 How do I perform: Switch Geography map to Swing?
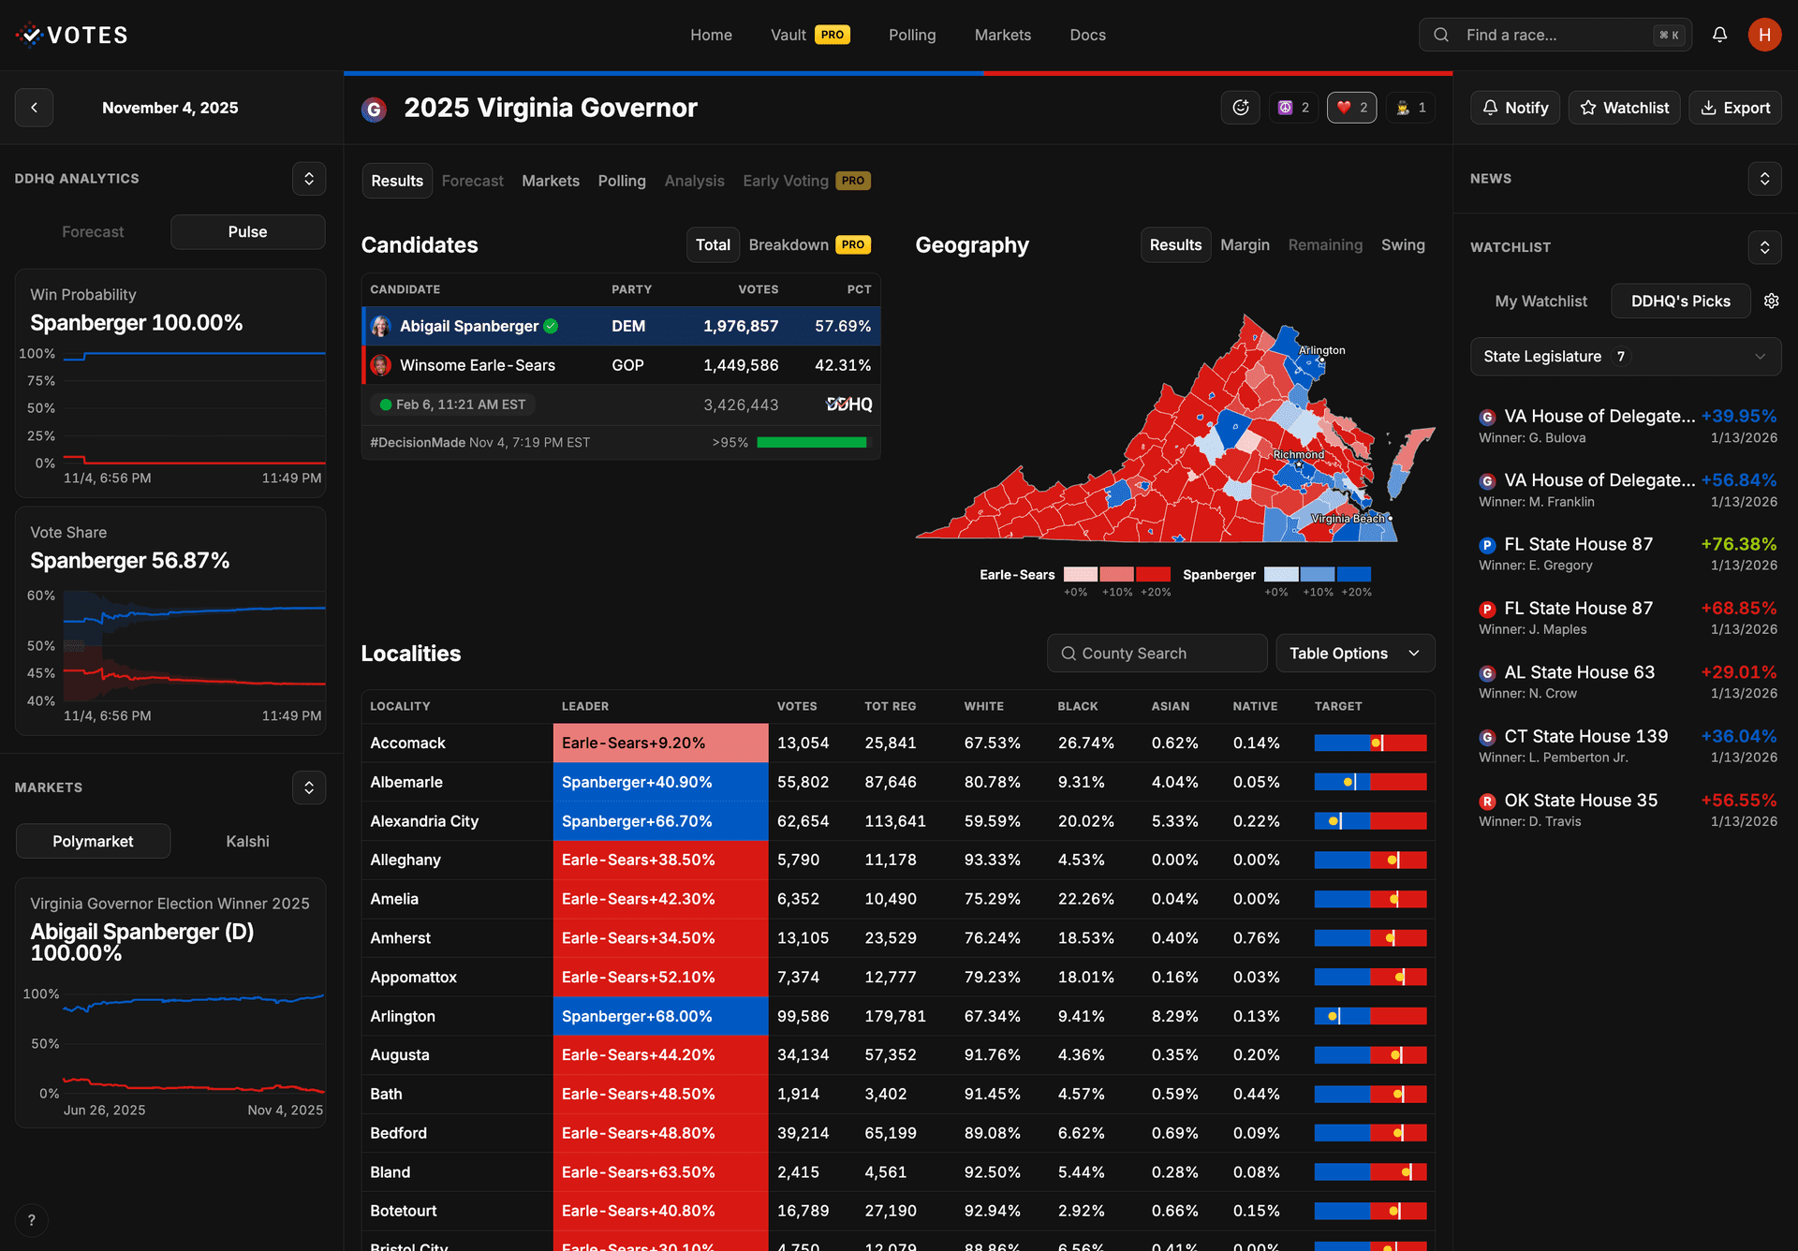coord(1403,245)
